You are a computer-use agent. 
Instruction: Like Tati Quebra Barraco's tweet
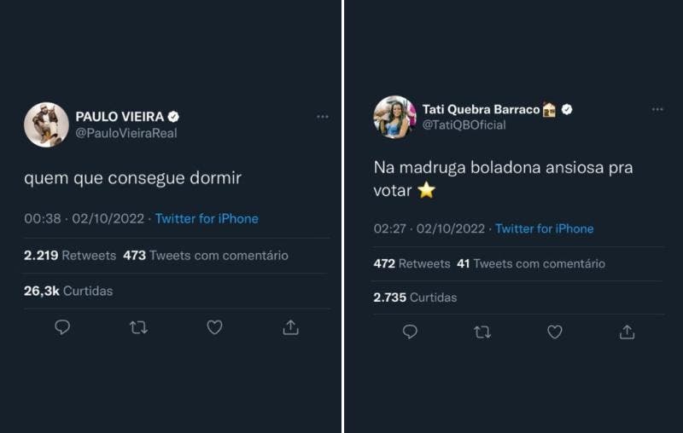[x=555, y=332]
